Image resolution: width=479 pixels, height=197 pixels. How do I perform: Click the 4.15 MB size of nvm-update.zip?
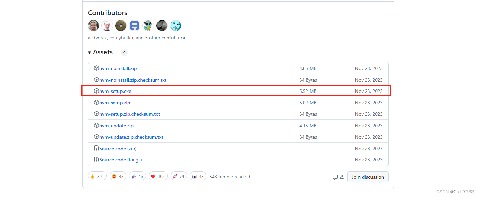click(x=308, y=126)
